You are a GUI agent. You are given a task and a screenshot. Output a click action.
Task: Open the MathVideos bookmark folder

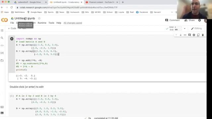(x=18, y=12)
